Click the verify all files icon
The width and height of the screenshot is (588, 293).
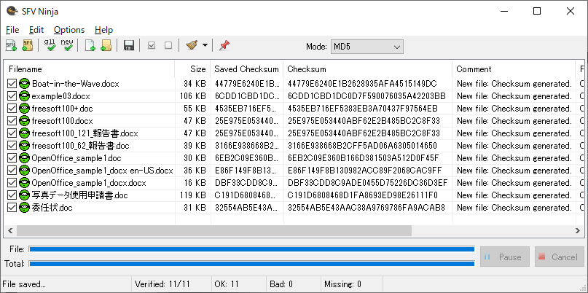point(50,46)
